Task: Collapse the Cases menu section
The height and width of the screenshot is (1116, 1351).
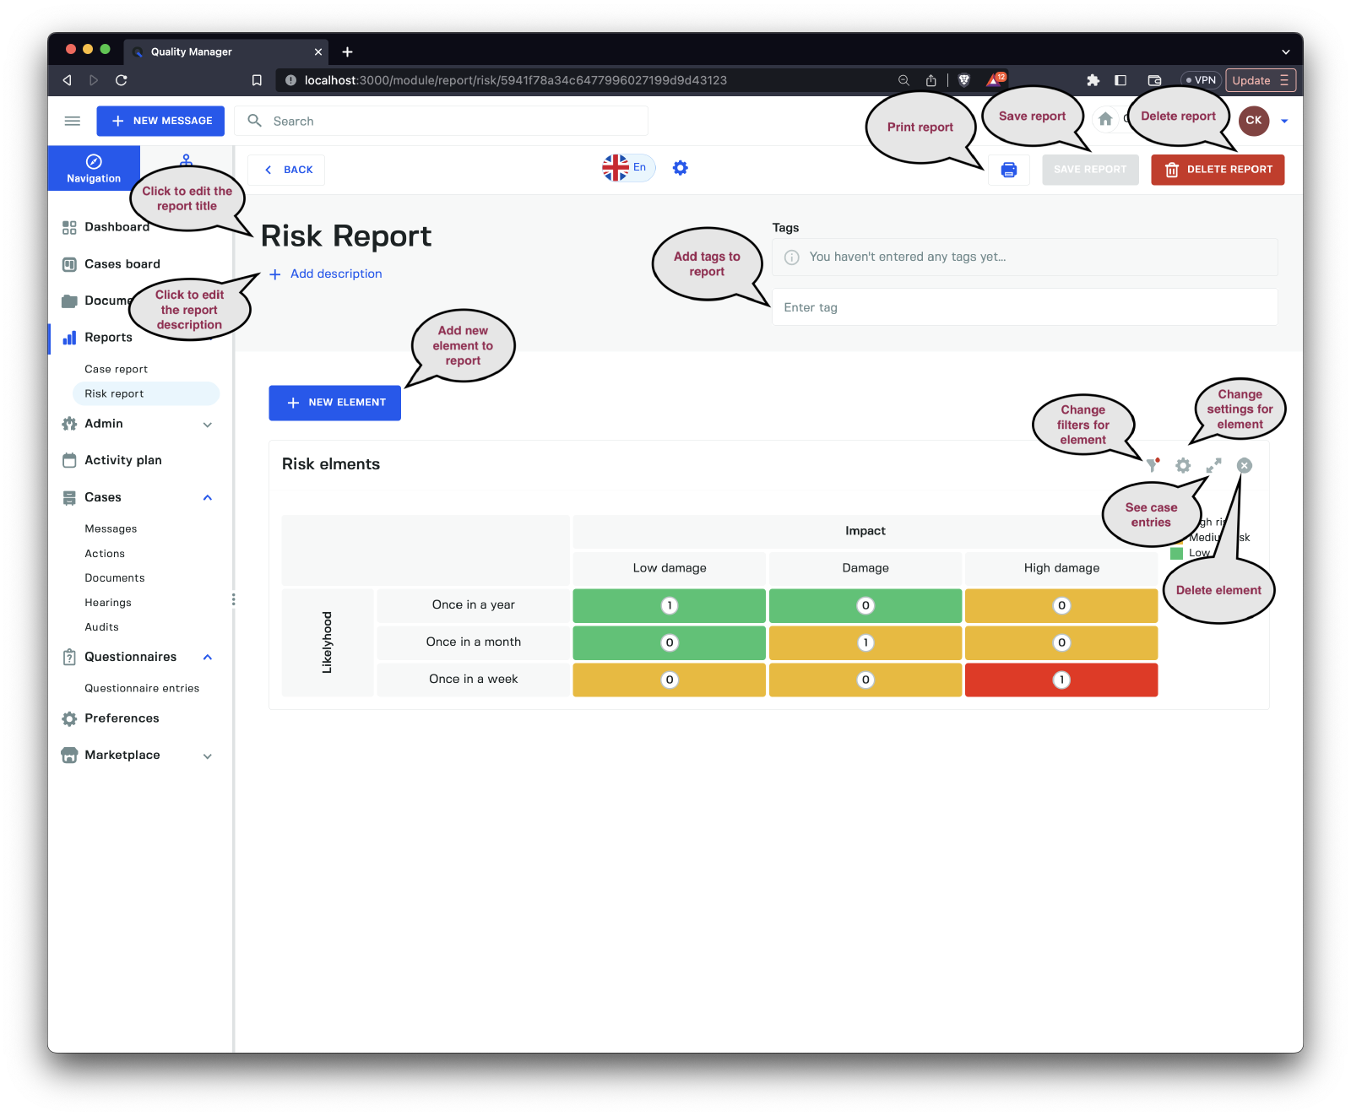Action: (208, 497)
